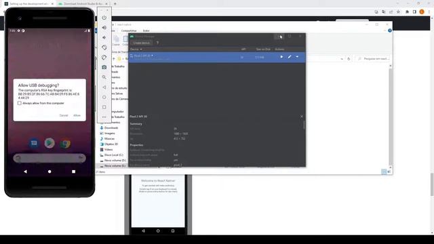This screenshot has width=434, height=244.
Task: Tap Allow in the USB debugging dialog
Action: point(77,115)
